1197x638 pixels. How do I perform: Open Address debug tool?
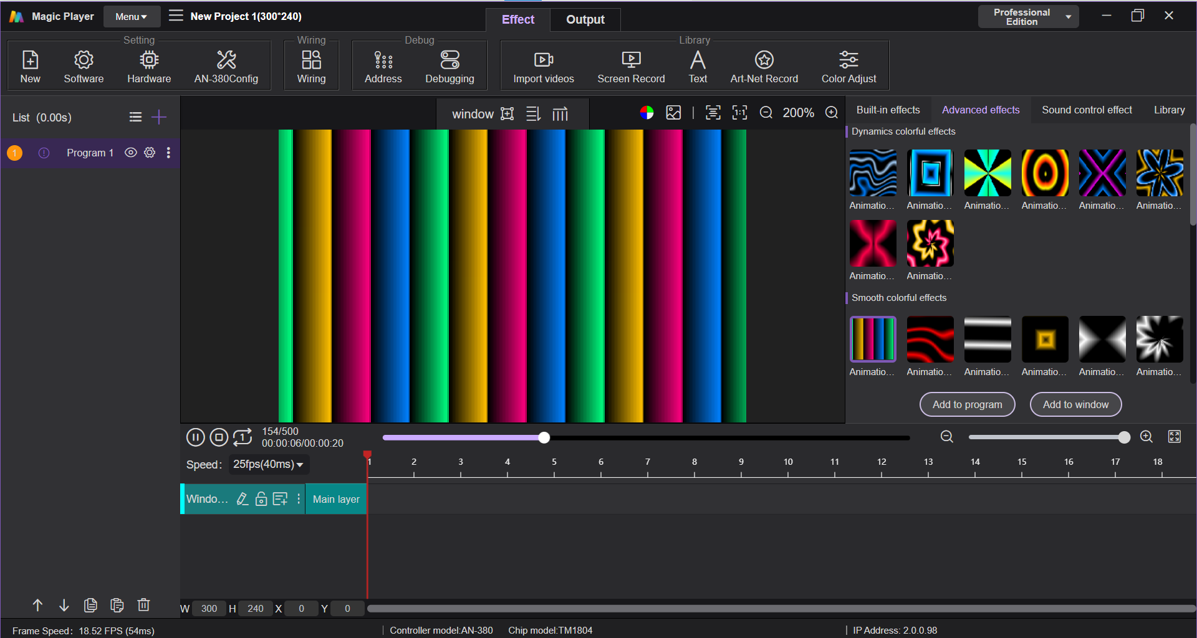click(383, 66)
